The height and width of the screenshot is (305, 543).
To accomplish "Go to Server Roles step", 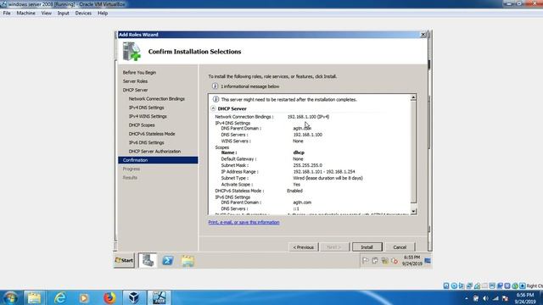I will pyautogui.click(x=135, y=81).
